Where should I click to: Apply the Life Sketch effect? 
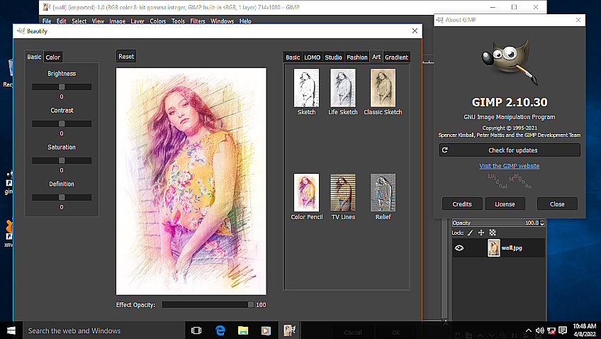point(343,88)
